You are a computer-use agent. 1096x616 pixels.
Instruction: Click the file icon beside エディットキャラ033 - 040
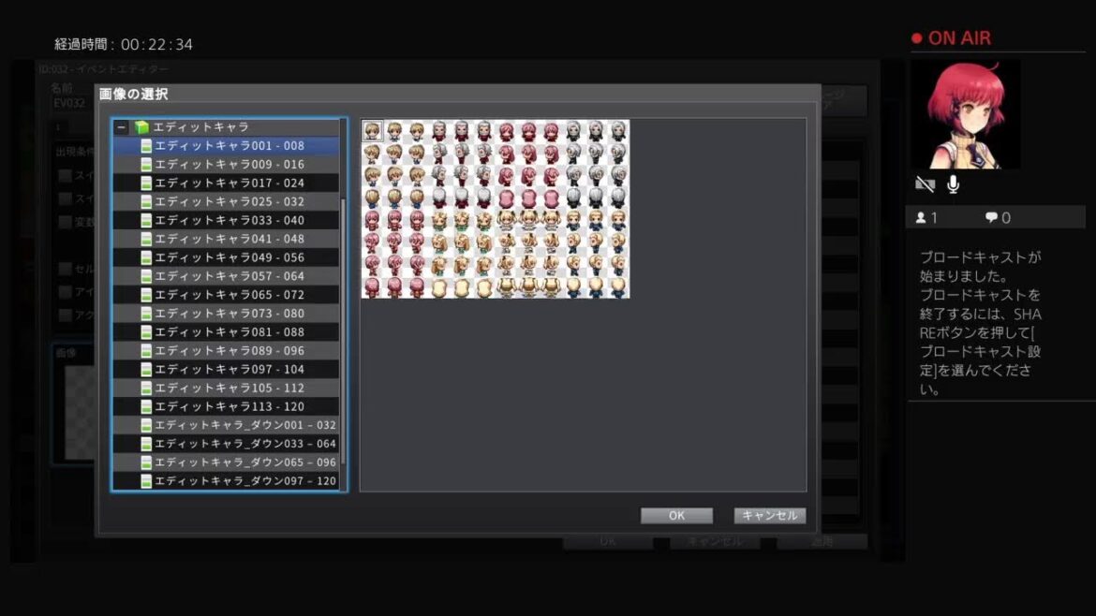click(x=146, y=221)
